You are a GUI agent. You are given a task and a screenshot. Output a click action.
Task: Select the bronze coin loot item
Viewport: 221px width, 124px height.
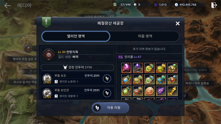[149, 91]
